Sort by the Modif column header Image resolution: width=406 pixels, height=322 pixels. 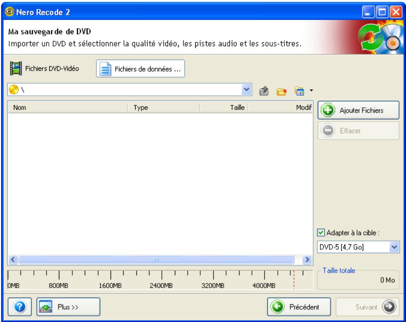tap(280, 107)
